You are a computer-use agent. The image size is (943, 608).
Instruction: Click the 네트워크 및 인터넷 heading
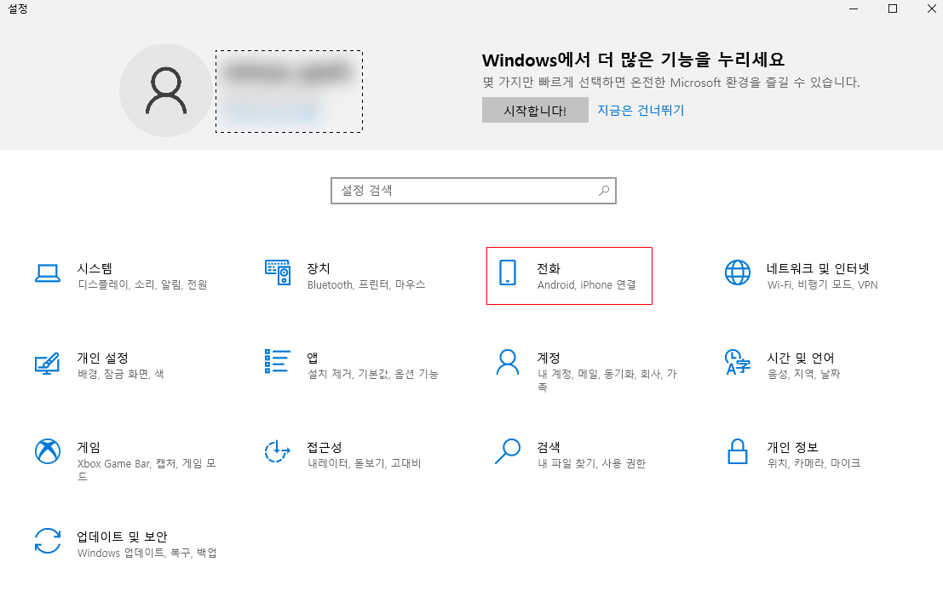818,268
